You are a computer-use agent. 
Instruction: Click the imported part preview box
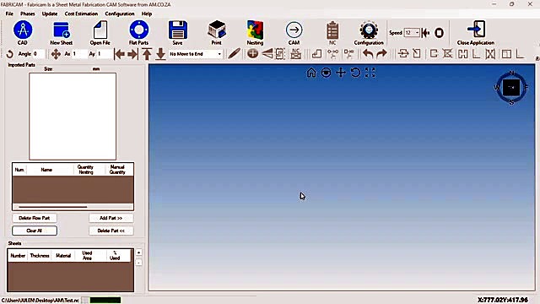73,117
